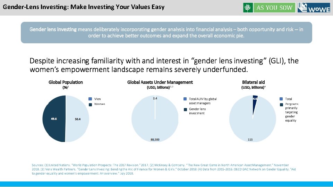This screenshot has width=333, height=187.
Task: Select the Global Assets Under Management title
Action: tap(160, 82)
